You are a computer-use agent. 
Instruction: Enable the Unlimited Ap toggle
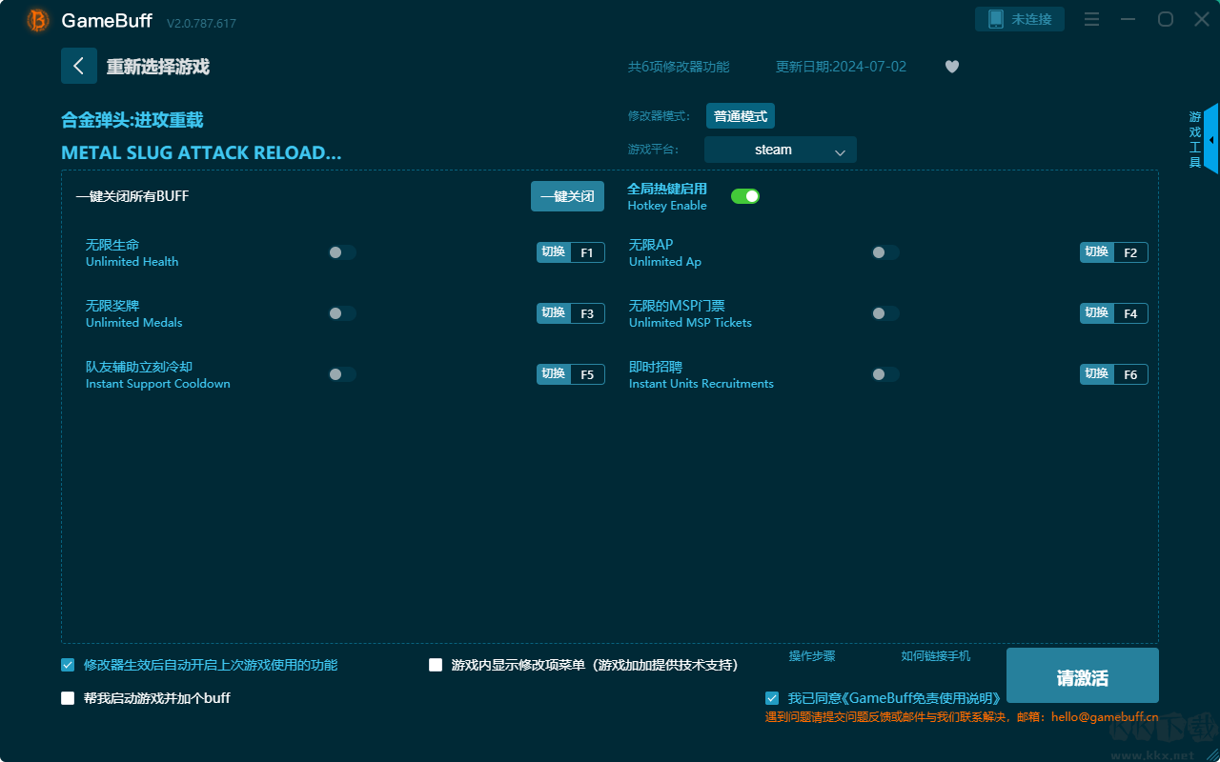coord(885,252)
